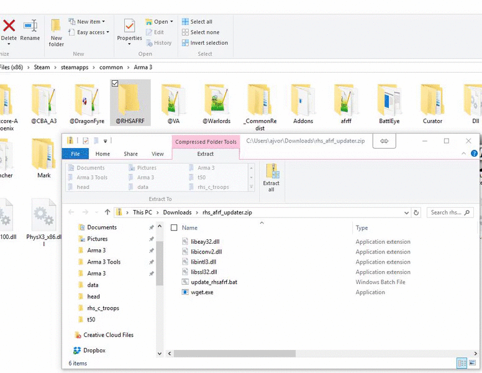Select the _CommonRedist folder
The image size is (482, 373).
(260, 108)
